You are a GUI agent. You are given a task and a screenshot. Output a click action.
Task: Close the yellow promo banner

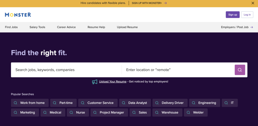(253, 3)
